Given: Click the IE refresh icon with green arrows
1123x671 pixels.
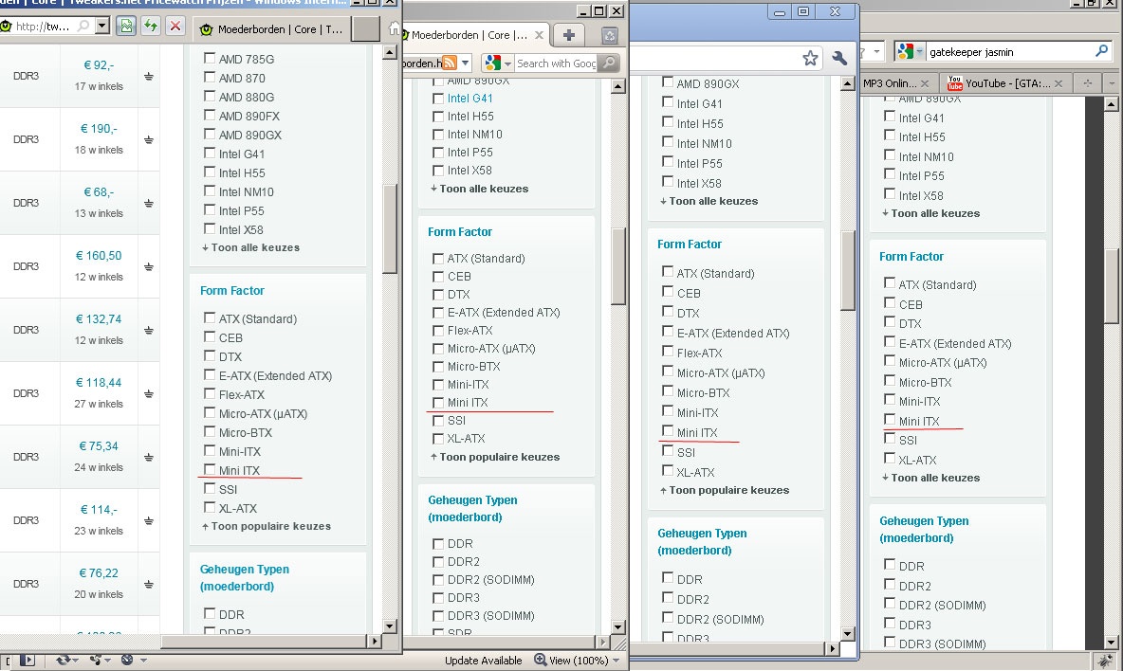Looking at the screenshot, I should (x=150, y=26).
